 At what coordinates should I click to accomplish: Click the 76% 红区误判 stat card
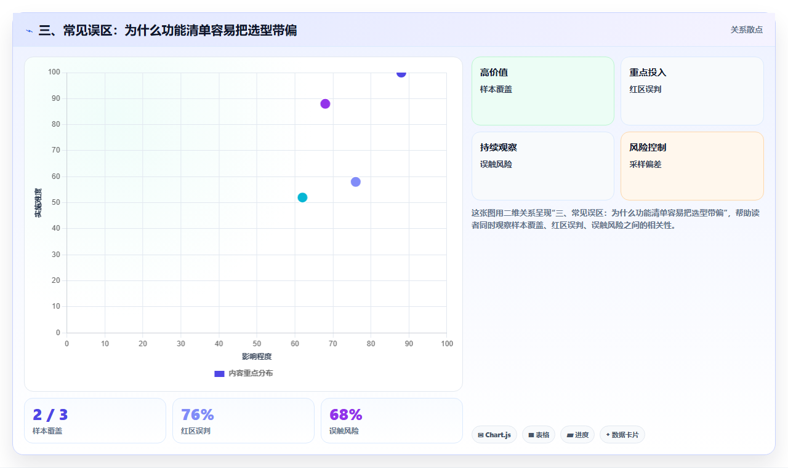pos(243,421)
